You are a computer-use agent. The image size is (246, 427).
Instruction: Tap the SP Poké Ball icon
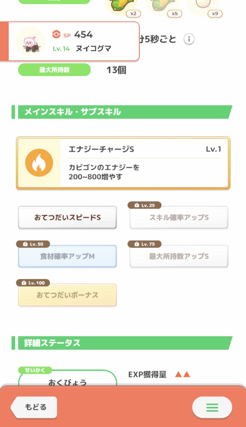click(56, 34)
